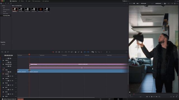The height and width of the screenshot is (100, 179).
Task: Toggle auto select on Adjustmentclip track
Action: pyautogui.click(x=8, y=66)
